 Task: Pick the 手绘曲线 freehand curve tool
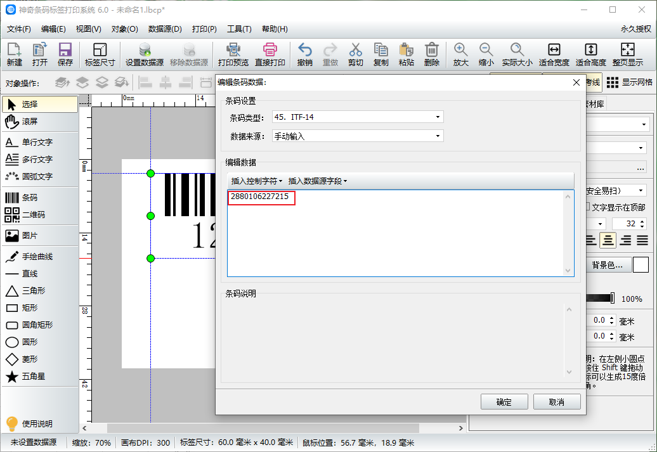point(40,257)
